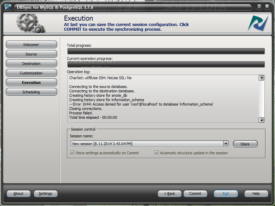Screen dimensions: 275x206
Task: Go to the Source step
Action: [x=31, y=54]
